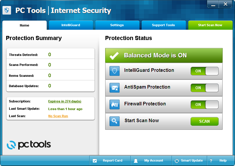
Task: Click the 'No Scan Run' link
Action: 58,116
